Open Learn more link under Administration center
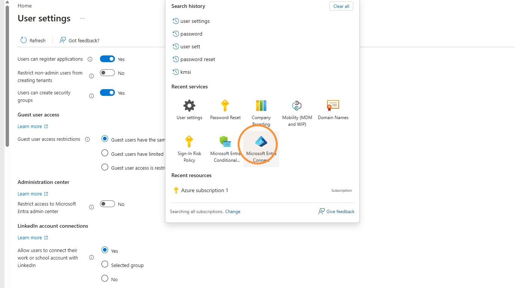The image size is (515, 288). [33, 194]
